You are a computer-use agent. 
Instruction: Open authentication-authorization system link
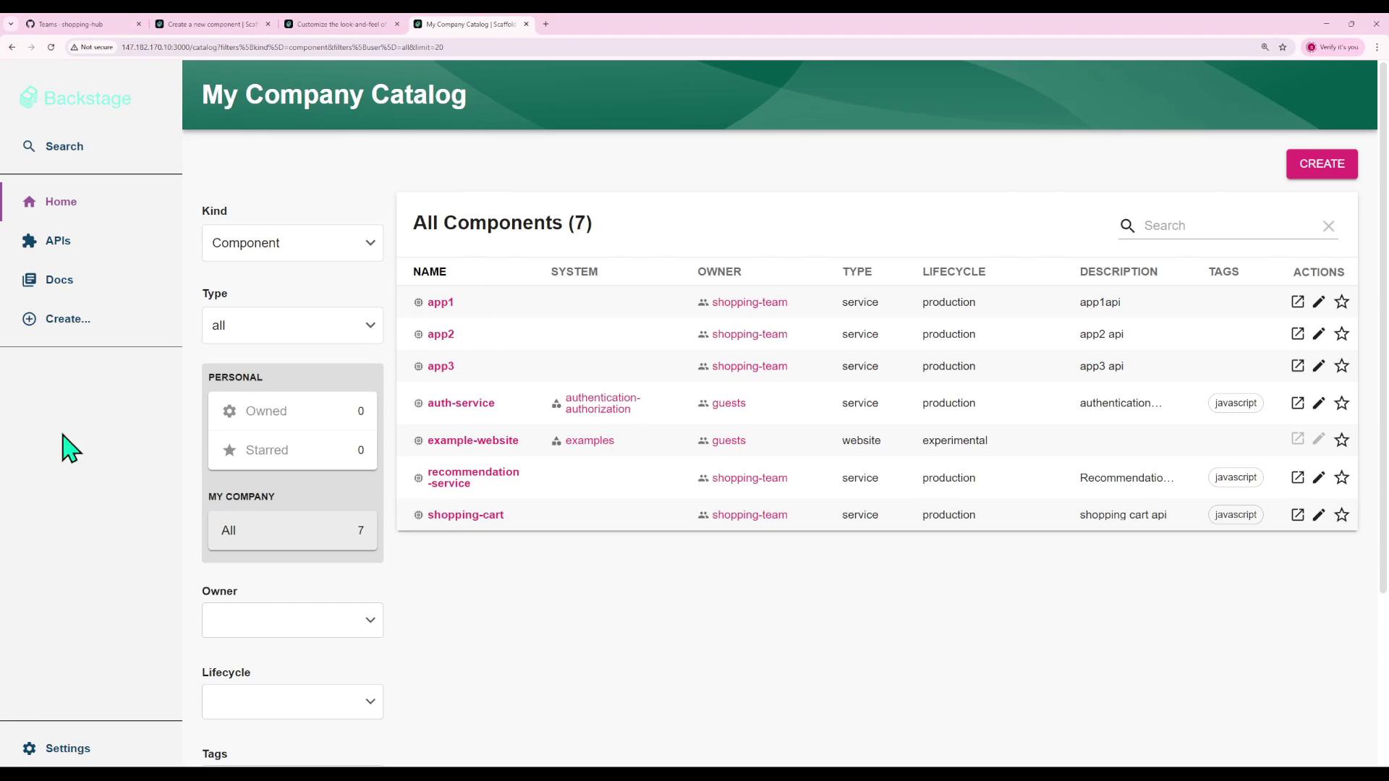click(603, 403)
